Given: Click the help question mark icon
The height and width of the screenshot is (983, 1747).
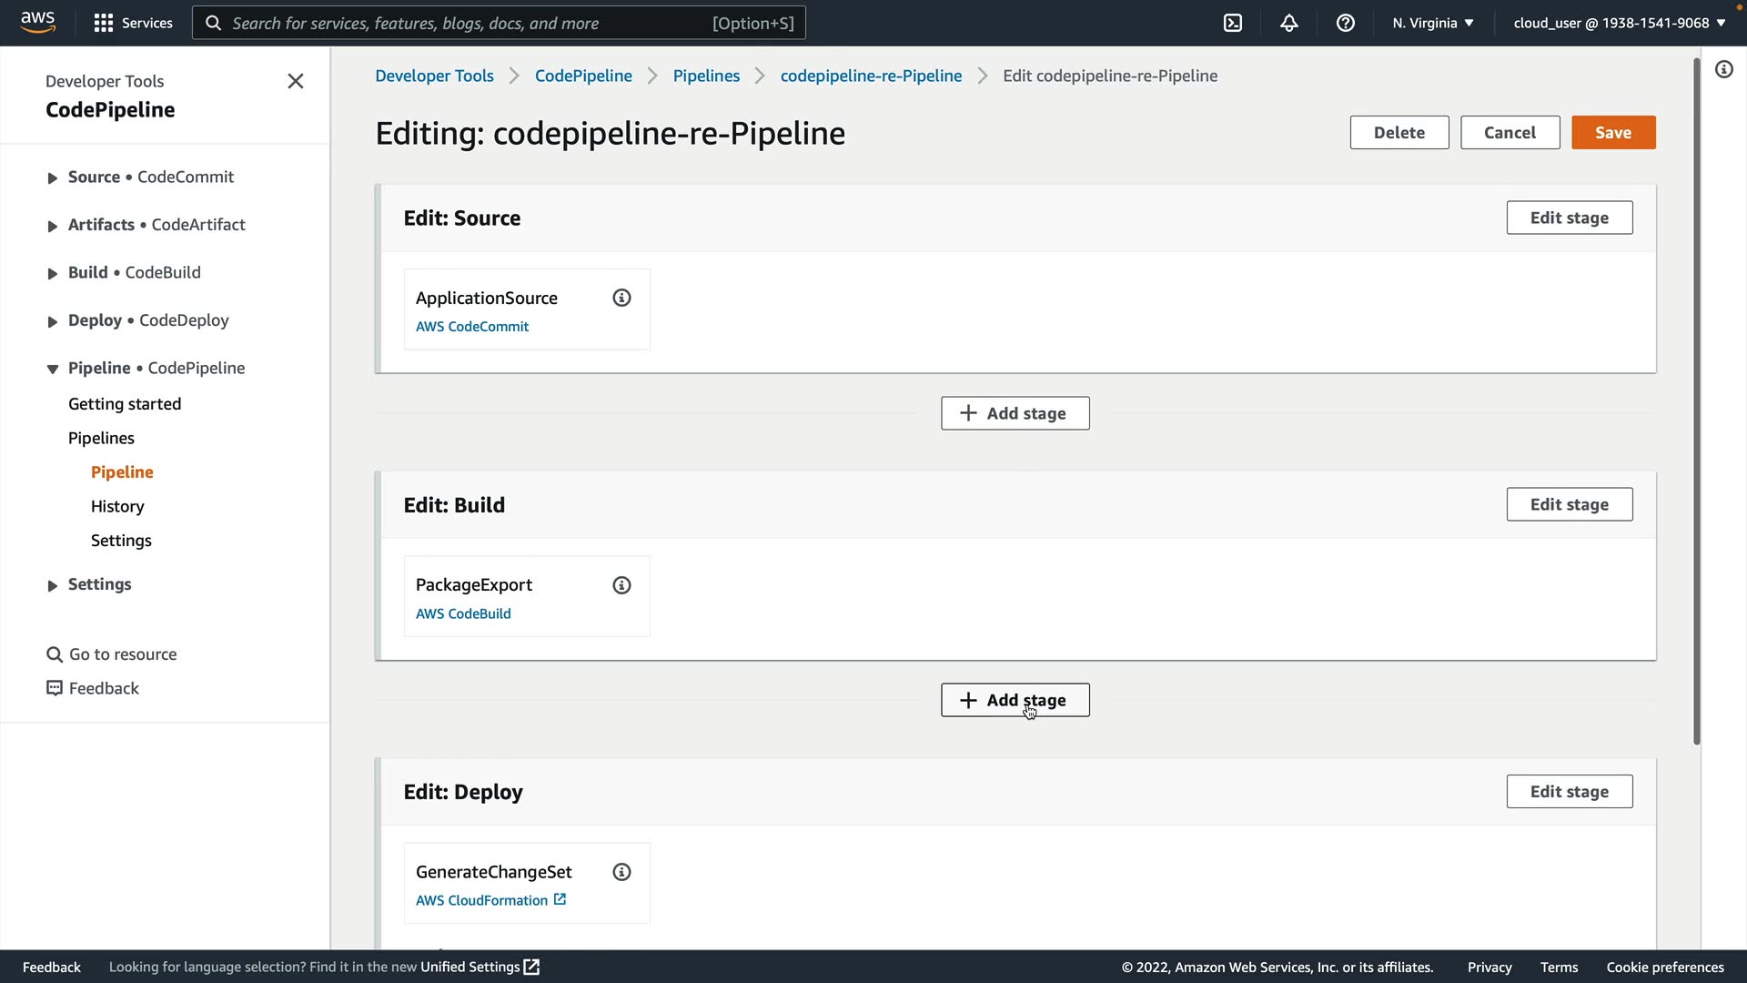Looking at the screenshot, I should pos(1346,23).
